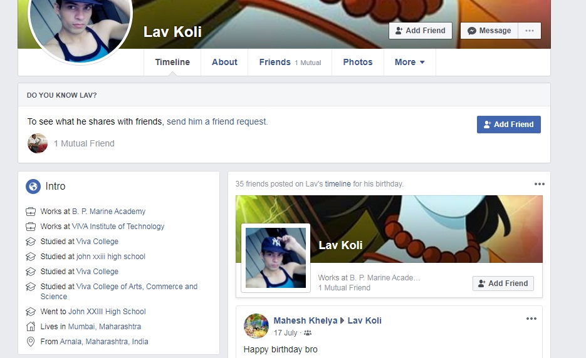The width and height of the screenshot is (586, 358).
Task: Open the Friends tab
Action: pos(290,62)
